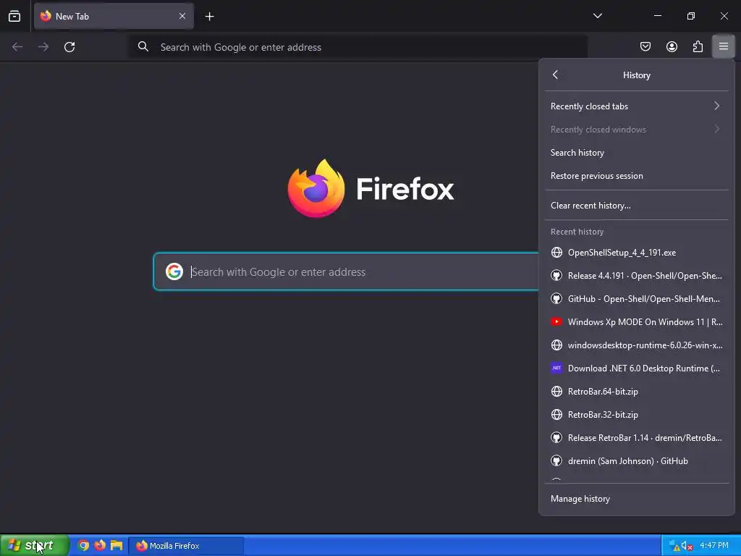The image size is (741, 556).
Task: Open Manage history
Action: click(637, 499)
